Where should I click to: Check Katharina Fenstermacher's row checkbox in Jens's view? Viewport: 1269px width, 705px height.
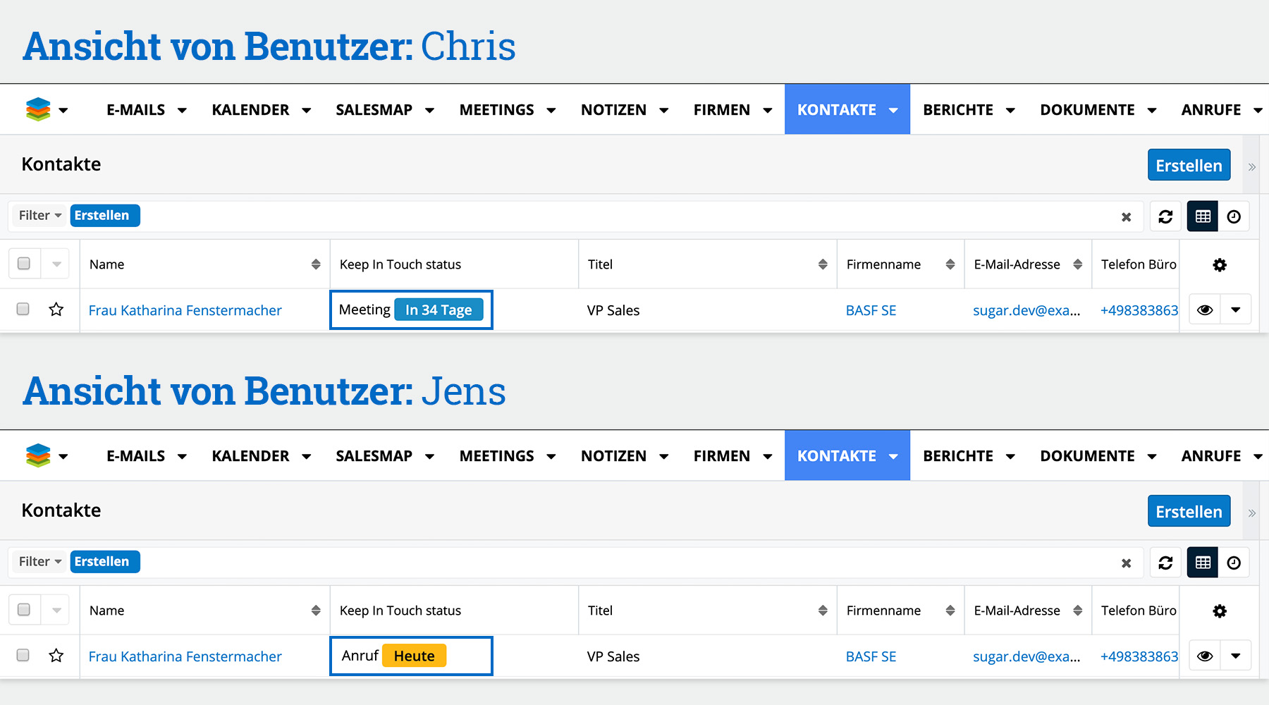[23, 656]
